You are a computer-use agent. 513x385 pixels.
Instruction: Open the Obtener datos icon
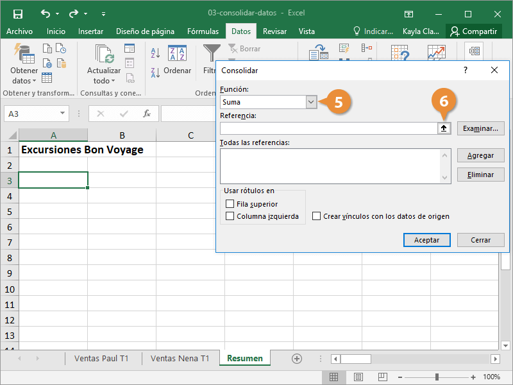pyautogui.click(x=24, y=53)
